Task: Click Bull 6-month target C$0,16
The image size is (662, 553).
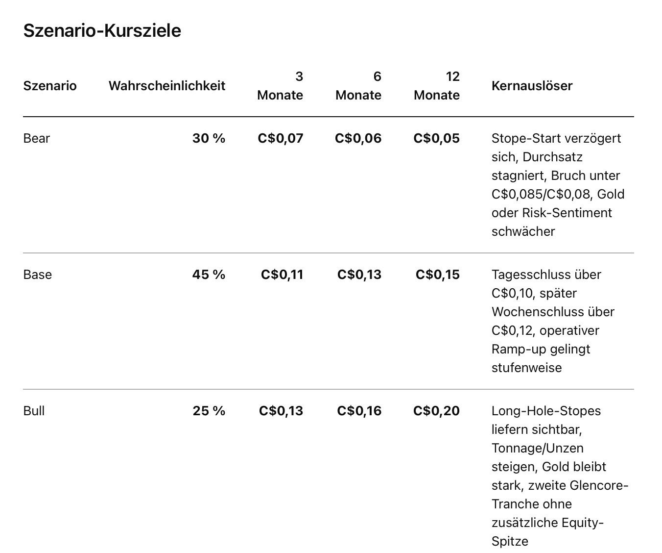Action: [x=359, y=411]
